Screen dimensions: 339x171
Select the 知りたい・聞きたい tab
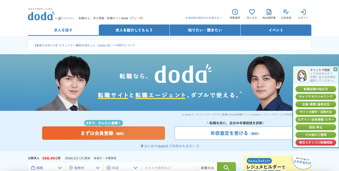(205, 30)
